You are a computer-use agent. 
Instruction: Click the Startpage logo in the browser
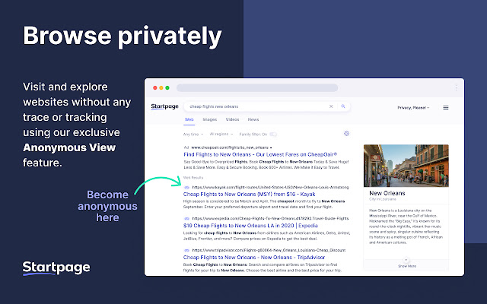[164, 106]
